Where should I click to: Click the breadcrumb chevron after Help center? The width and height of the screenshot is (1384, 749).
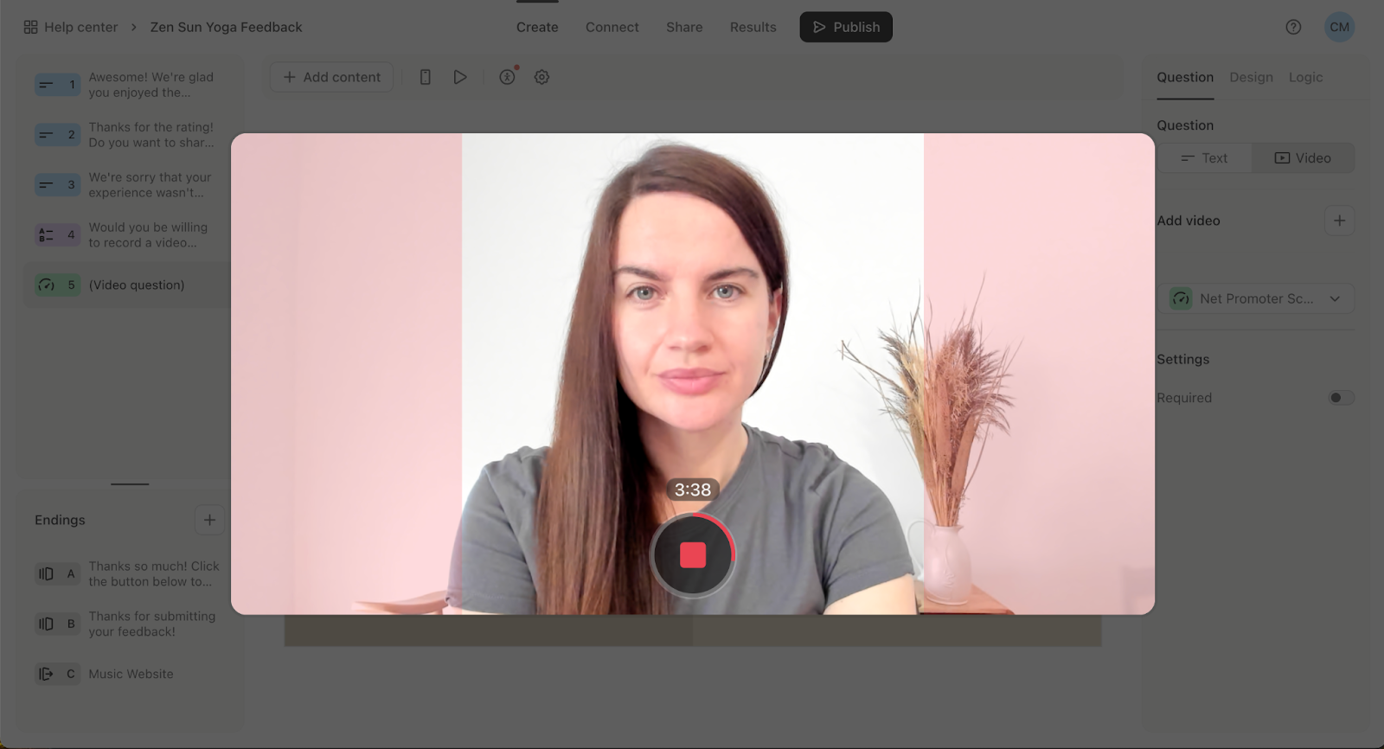click(x=134, y=27)
